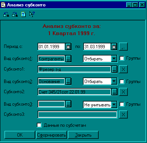Minimize the Анализ субконто window
The height and width of the screenshot is (143, 147).
click(129, 5)
